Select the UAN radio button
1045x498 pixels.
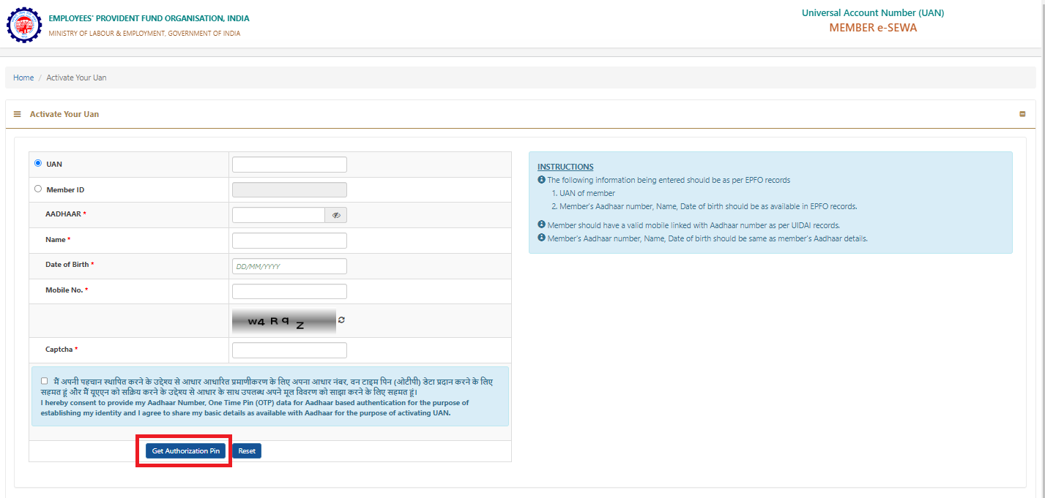click(38, 164)
